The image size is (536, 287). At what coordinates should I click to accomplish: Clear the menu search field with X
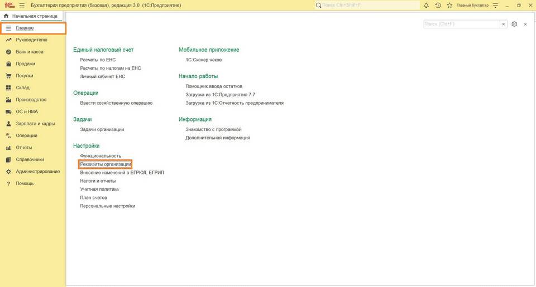pos(504,25)
